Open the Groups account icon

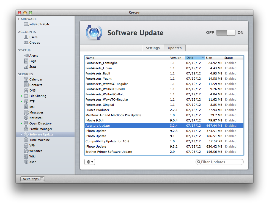click(26, 43)
